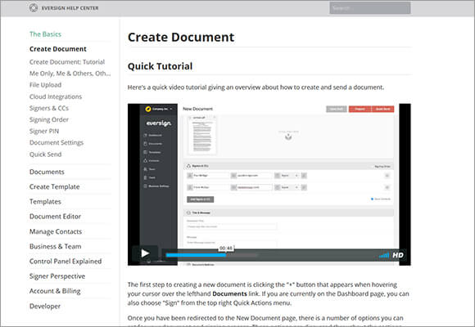
Task: Play the quick tutorial video
Action: click(x=145, y=253)
